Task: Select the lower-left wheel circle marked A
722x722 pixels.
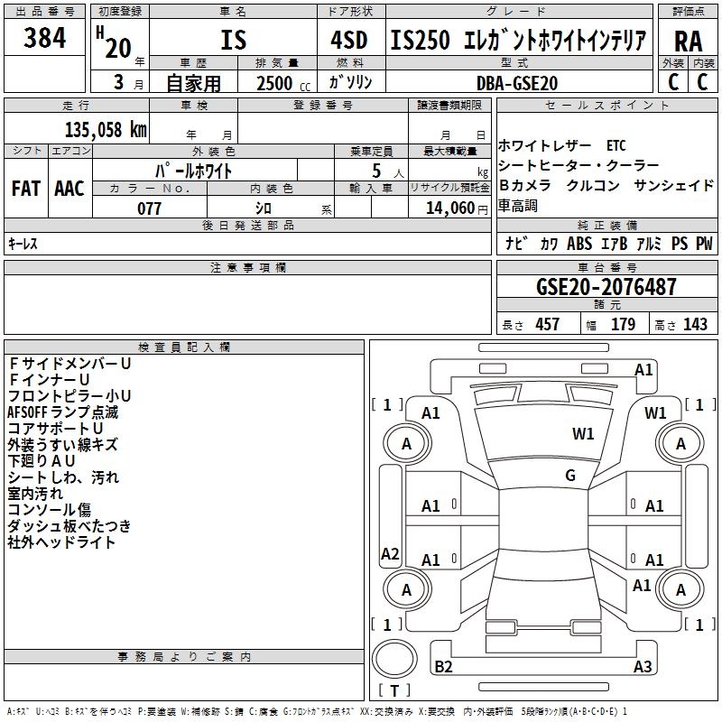Action: (x=406, y=589)
